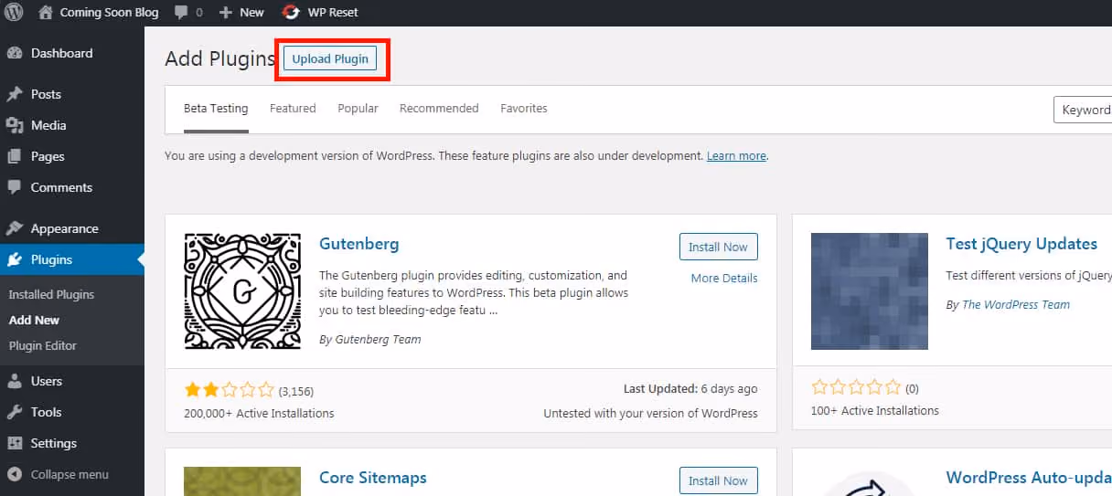The image size is (1112, 496).
Task: Click The WordPress Team author link
Action: (x=1016, y=305)
